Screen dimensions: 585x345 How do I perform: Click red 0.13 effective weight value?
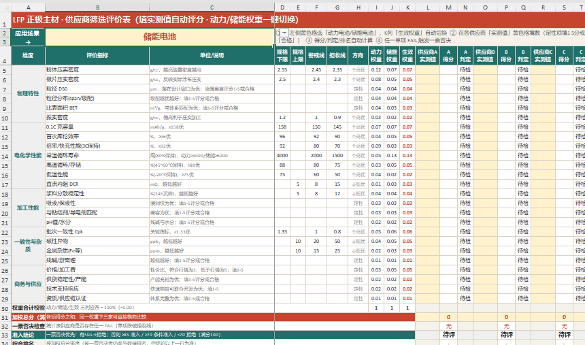pos(407,156)
